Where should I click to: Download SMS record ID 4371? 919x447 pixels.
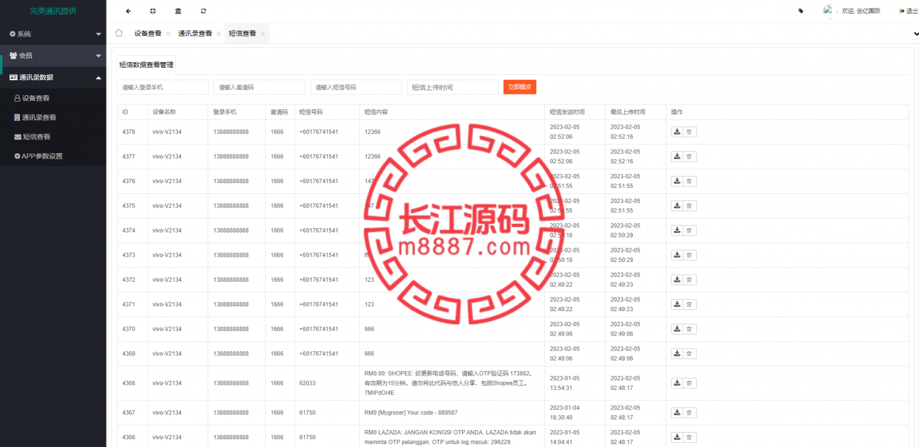(x=677, y=305)
